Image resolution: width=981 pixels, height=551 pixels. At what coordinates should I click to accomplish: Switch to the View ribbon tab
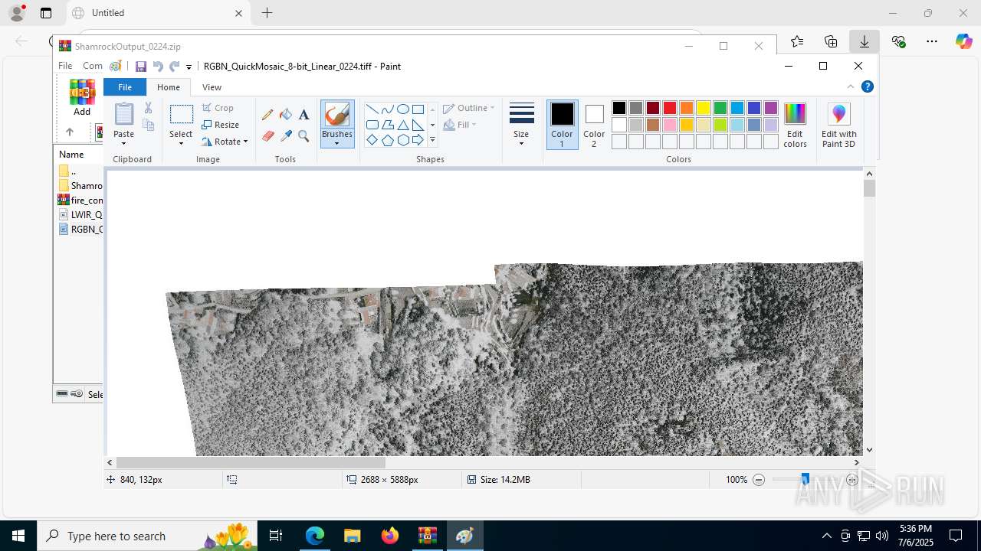coord(212,87)
